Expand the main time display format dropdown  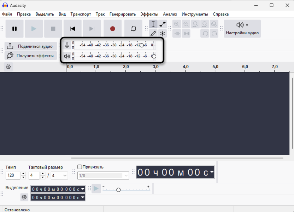pos(211,172)
